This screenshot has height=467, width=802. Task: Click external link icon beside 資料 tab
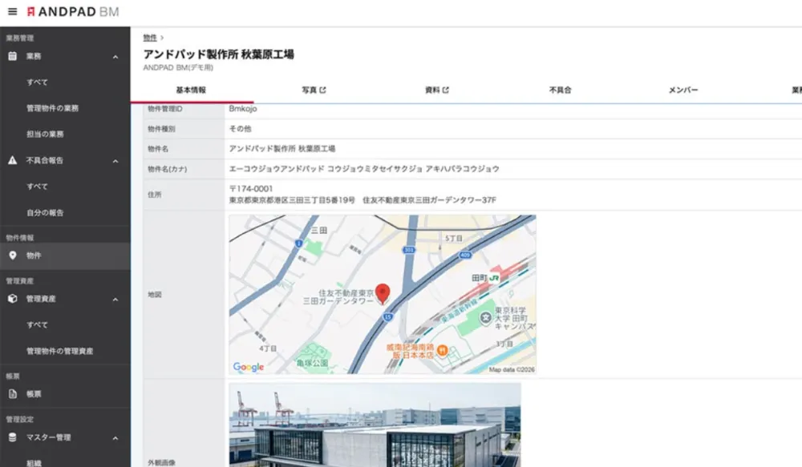point(445,90)
